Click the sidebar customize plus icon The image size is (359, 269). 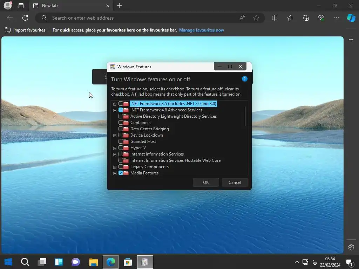pos(351,39)
